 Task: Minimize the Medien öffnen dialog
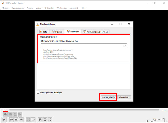(x=112, y=24)
